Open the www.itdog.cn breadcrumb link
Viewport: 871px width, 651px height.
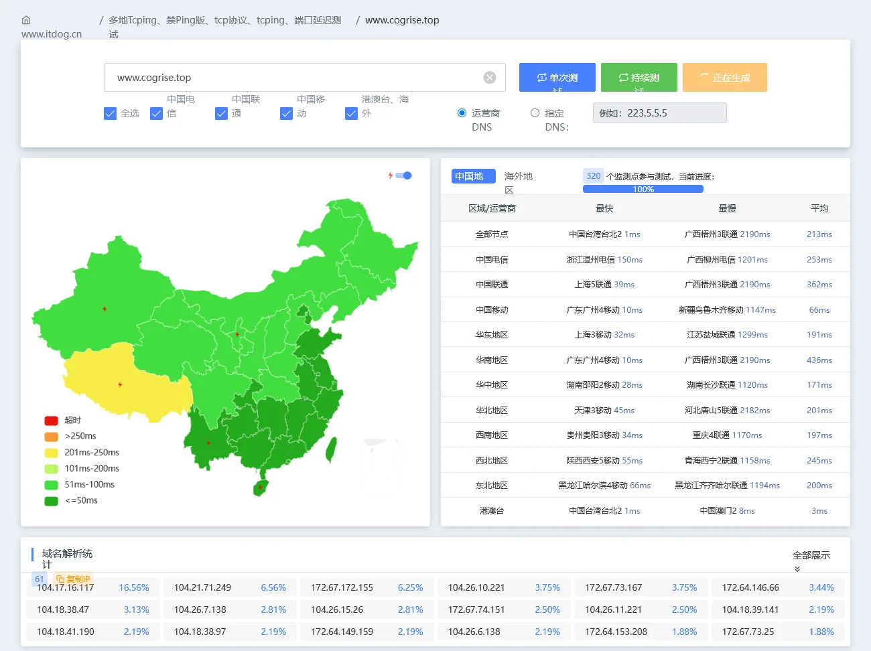pos(52,34)
